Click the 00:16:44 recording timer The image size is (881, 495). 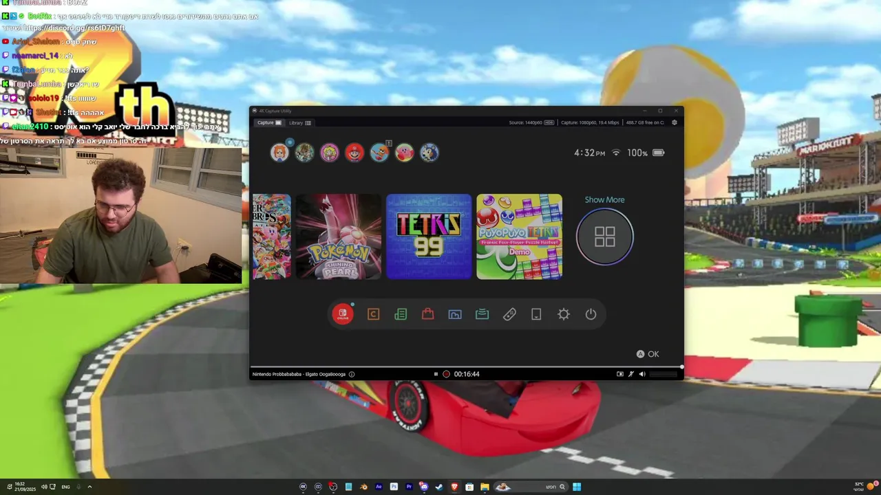[467, 374]
